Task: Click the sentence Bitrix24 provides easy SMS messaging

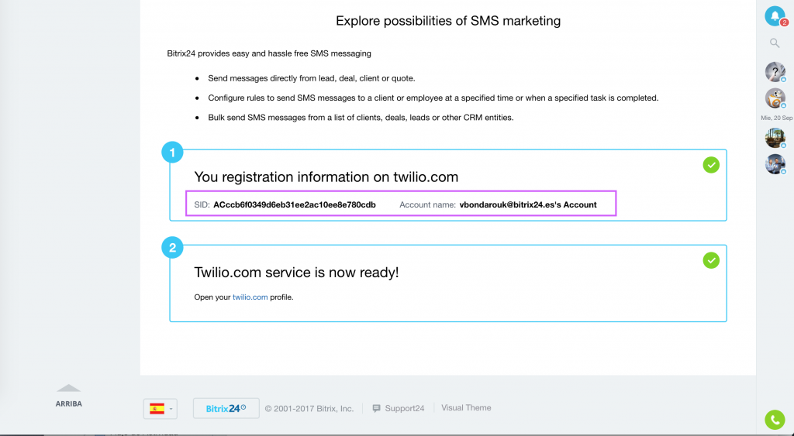Action: point(269,53)
